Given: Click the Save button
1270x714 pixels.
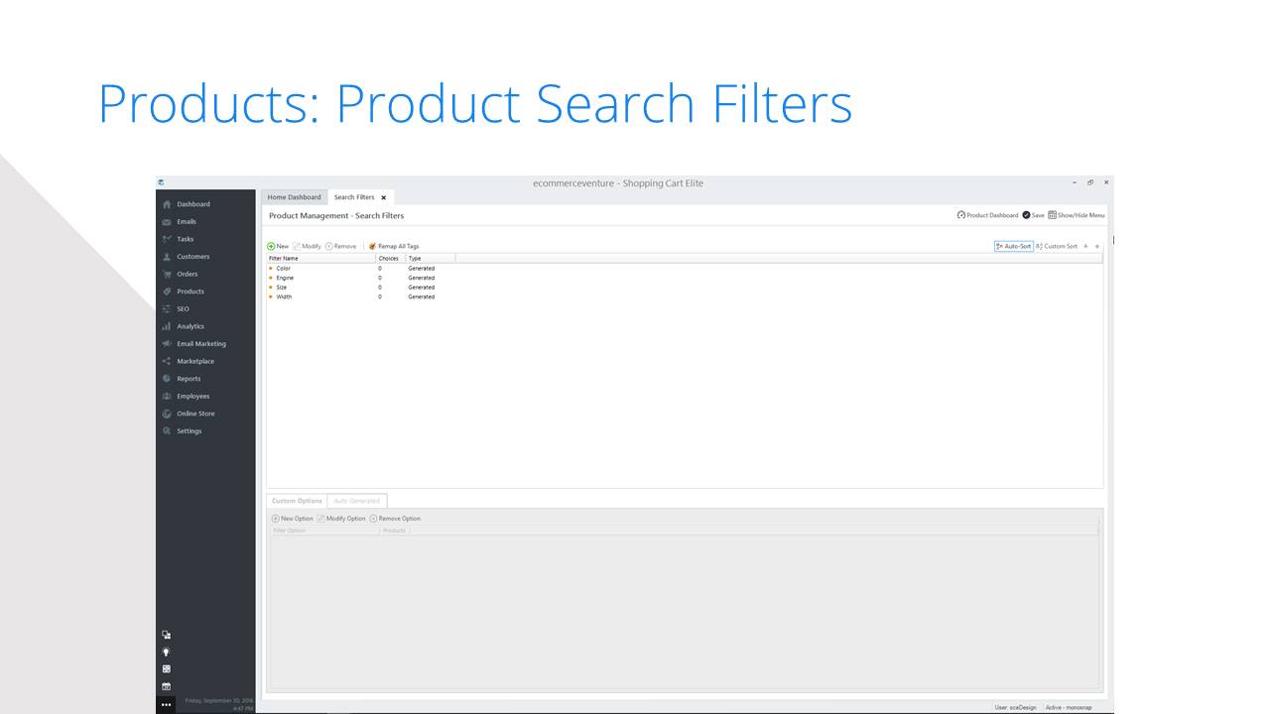Looking at the screenshot, I should pos(1033,215).
